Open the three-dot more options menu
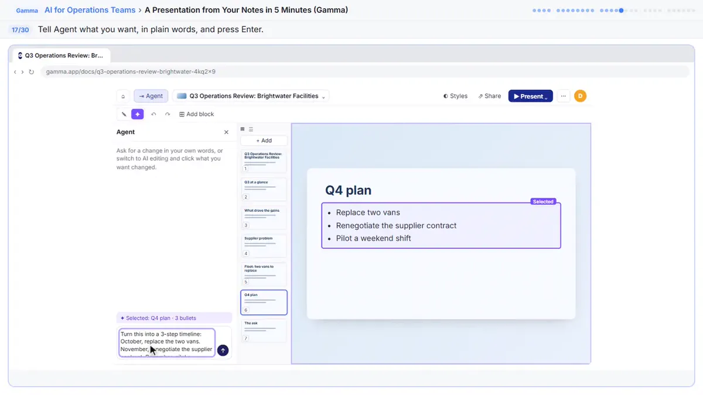The width and height of the screenshot is (703, 395). point(563,96)
